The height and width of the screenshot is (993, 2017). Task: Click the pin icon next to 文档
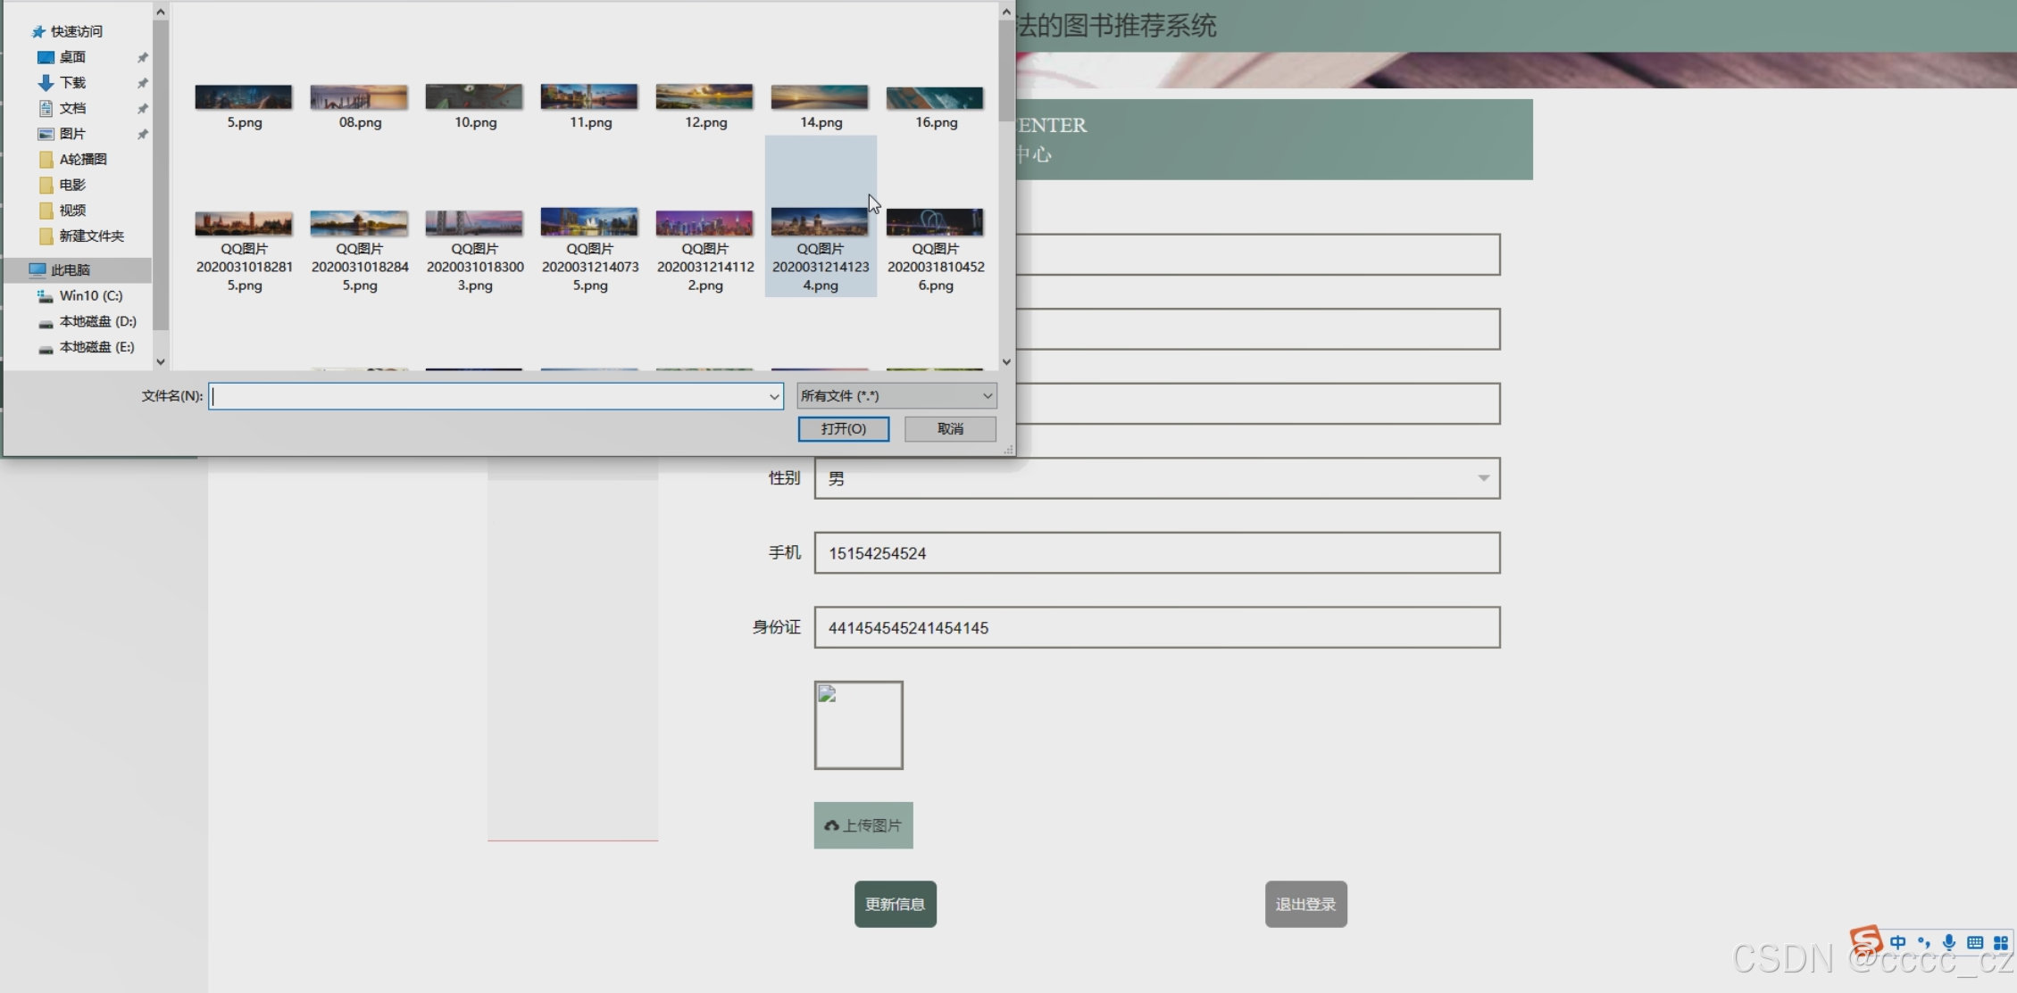[142, 108]
